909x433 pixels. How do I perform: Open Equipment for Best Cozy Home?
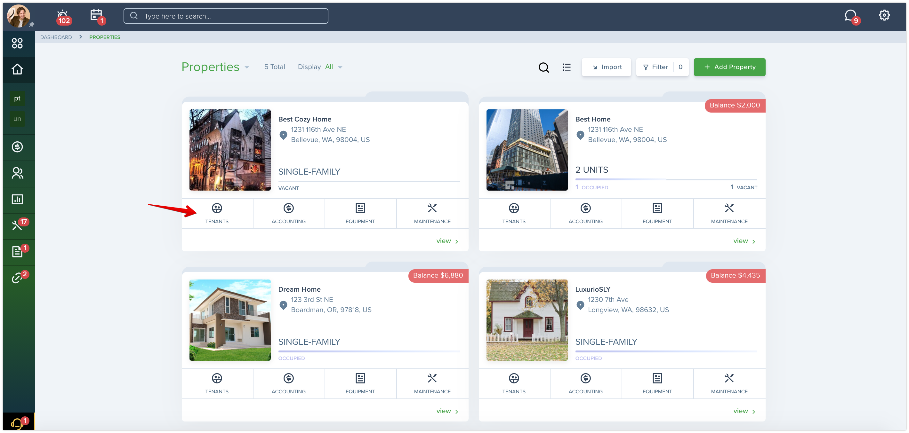click(x=360, y=214)
